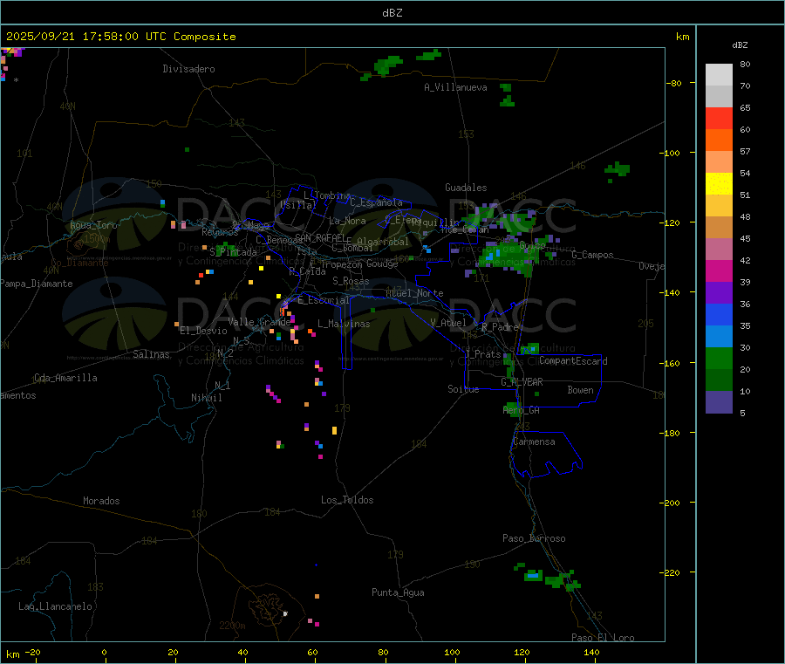The image size is (785, 664).
Task: Click the S_Rosas label
Action: tap(351, 281)
